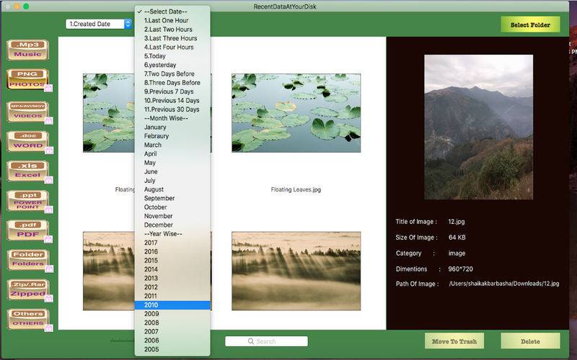The height and width of the screenshot is (360, 577).
Task: Select top-right Floating Leaves.jpg thumbnail
Action: point(296,113)
